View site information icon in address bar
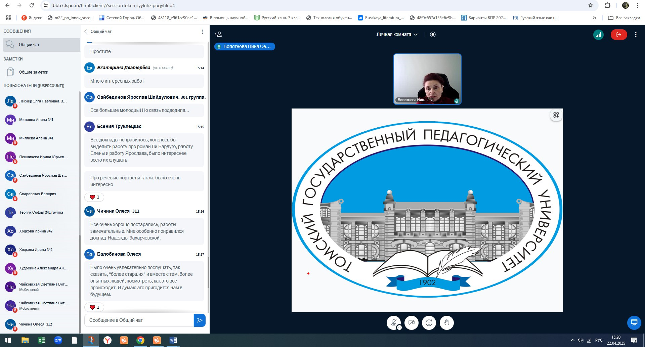The image size is (645, 347). pos(46,5)
